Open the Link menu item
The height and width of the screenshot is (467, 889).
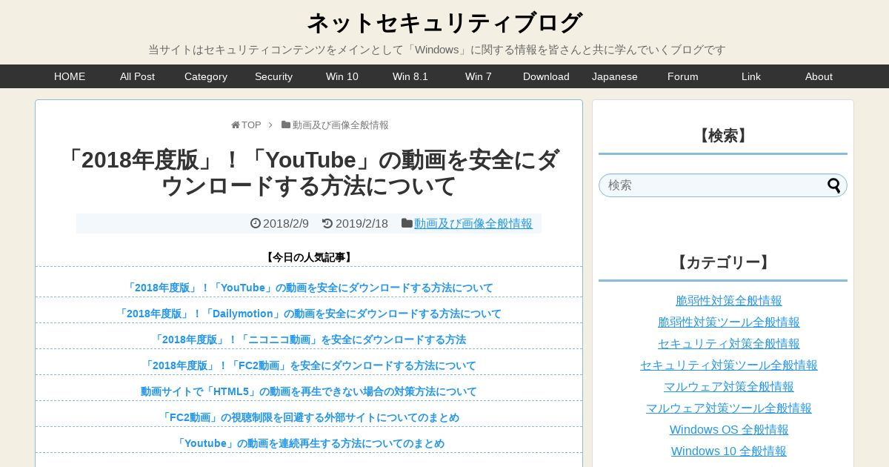751,76
